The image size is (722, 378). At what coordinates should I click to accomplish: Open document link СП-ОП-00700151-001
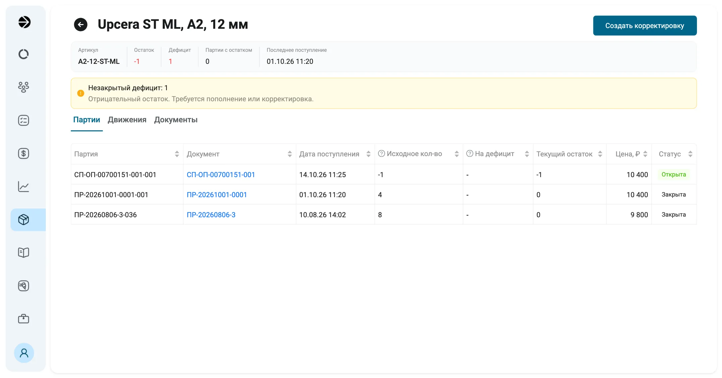coord(221,174)
